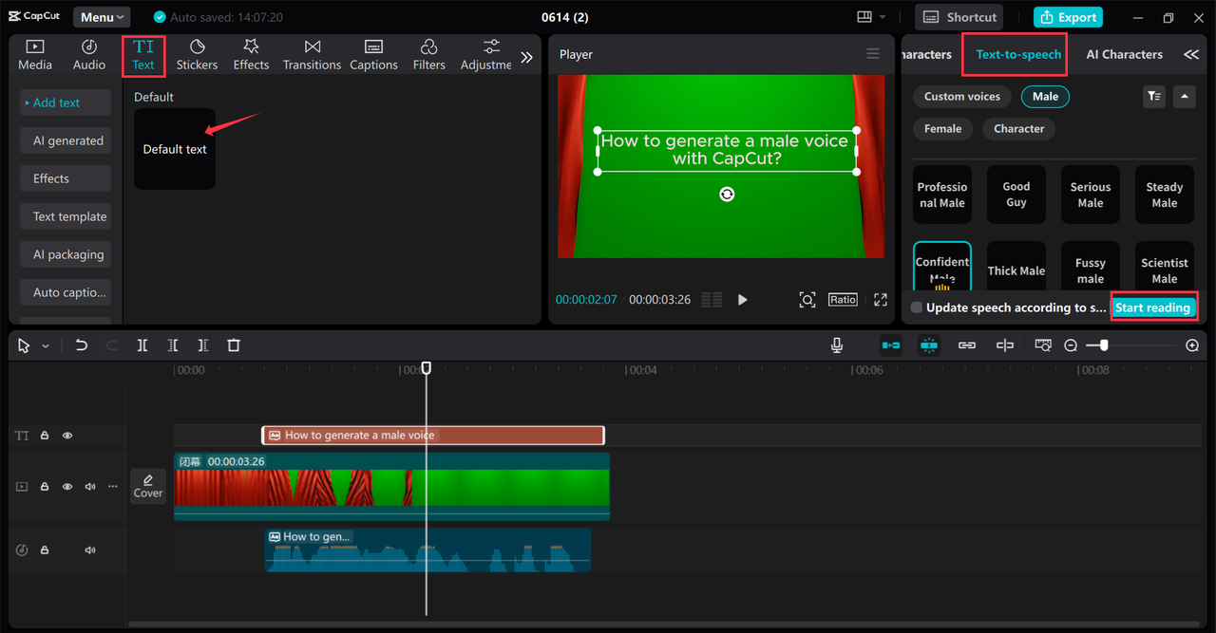Image resolution: width=1216 pixels, height=633 pixels.
Task: Filter voices by Custom voices
Action: (x=962, y=96)
